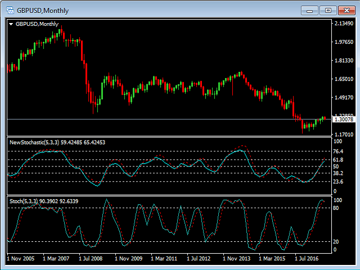Click the current price label 1.30078
Image resolution: width=360 pixels, height=270 pixels.
[343, 119]
